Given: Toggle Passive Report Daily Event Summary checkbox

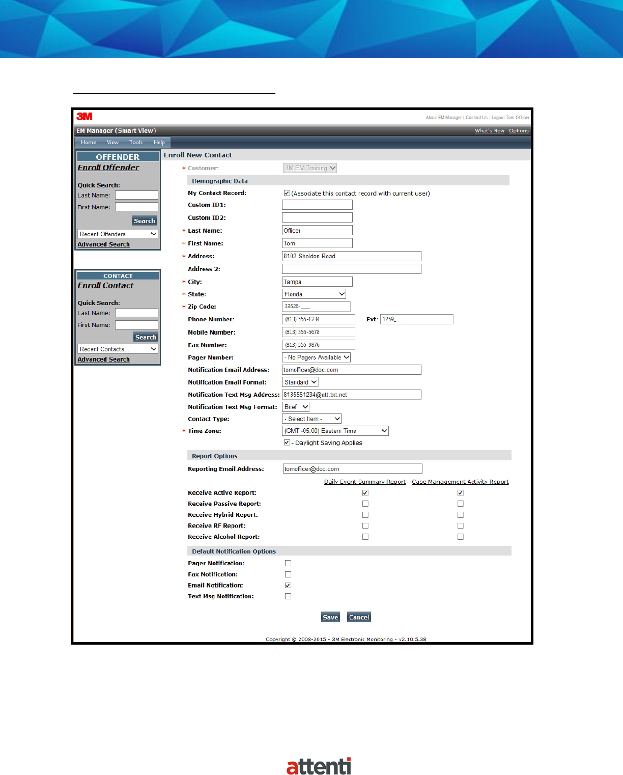Looking at the screenshot, I should point(365,504).
